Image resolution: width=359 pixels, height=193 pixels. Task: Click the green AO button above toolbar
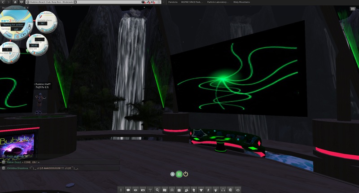point(179,174)
